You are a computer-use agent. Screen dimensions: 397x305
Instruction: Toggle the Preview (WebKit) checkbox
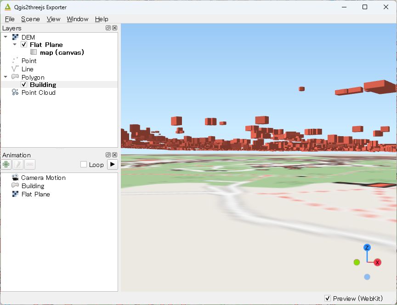click(327, 298)
